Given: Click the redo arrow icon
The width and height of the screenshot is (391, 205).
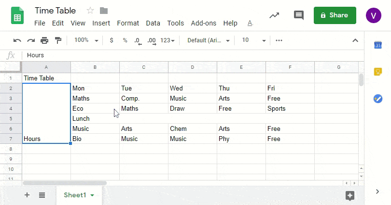Looking at the screenshot, I should (31, 40).
